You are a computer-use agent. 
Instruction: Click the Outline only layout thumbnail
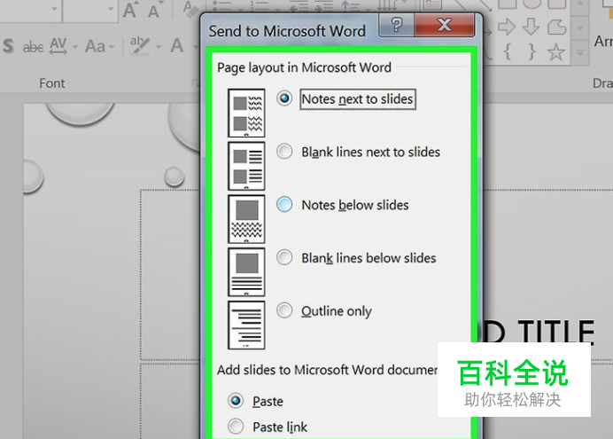[x=246, y=325]
